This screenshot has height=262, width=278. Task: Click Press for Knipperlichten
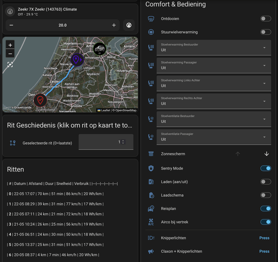(x=264, y=238)
